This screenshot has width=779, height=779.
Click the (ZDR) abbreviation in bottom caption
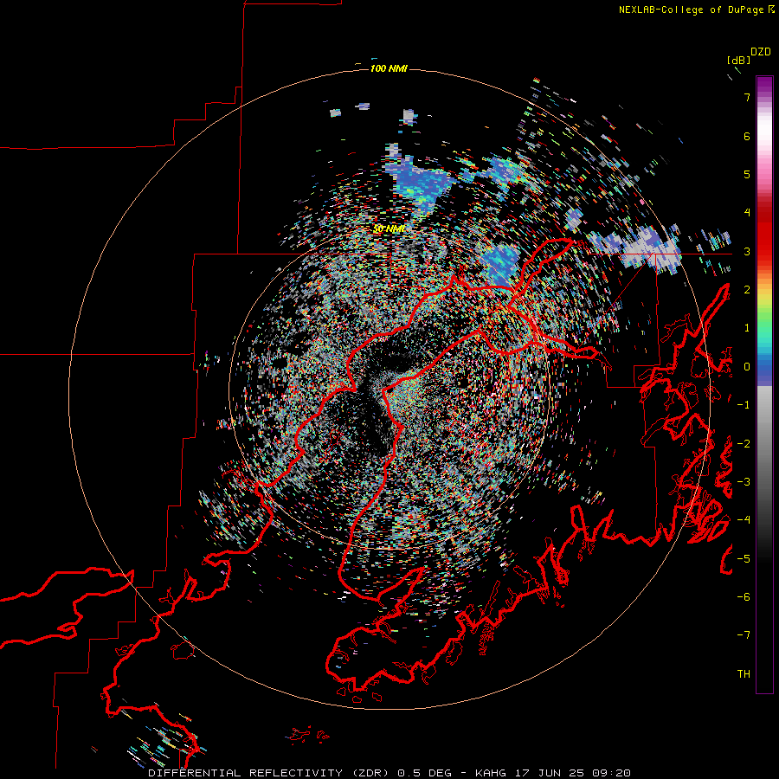click(x=369, y=773)
